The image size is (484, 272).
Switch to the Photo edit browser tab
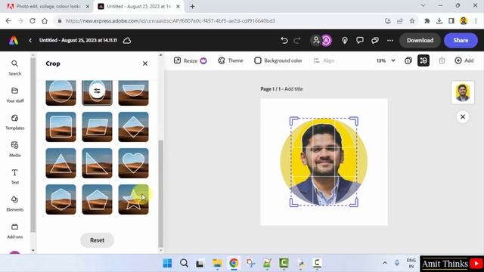[48, 6]
